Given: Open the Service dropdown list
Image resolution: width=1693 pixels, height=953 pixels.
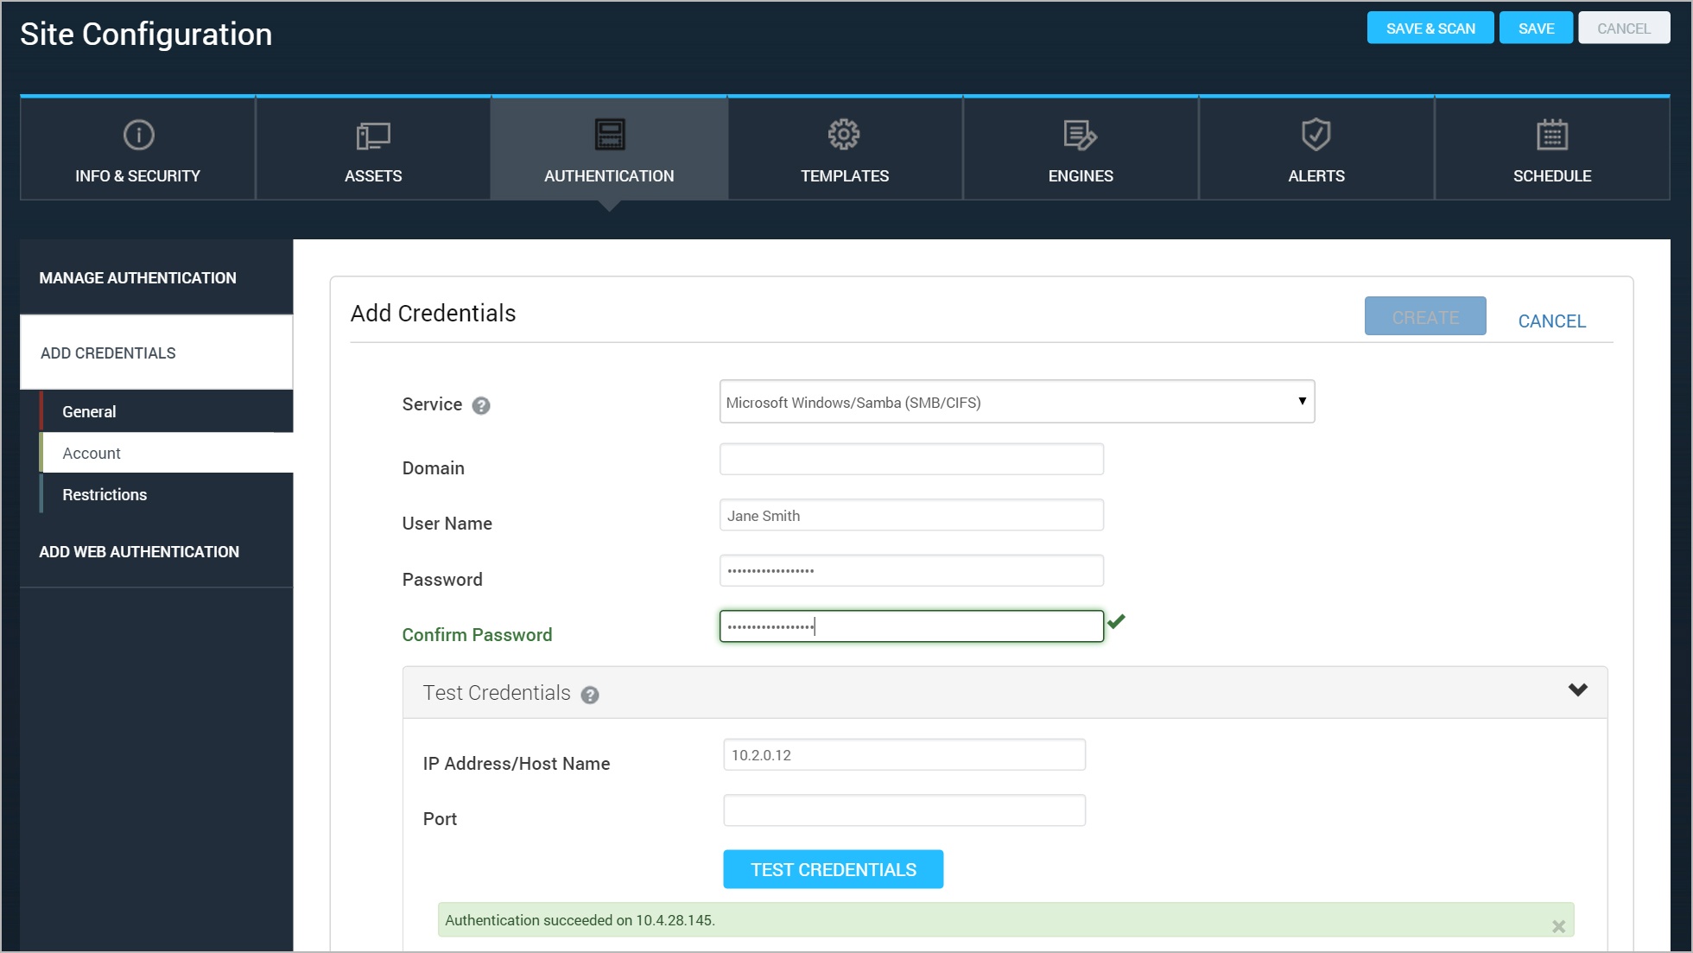Looking at the screenshot, I should (x=1017, y=402).
